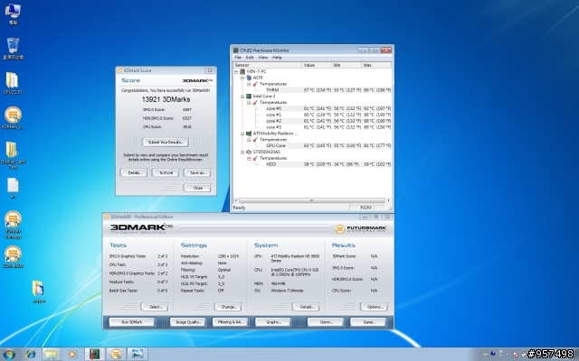Select the core #0 temperature row

click(327, 108)
